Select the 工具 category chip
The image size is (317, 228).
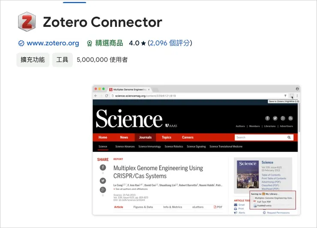pos(62,59)
